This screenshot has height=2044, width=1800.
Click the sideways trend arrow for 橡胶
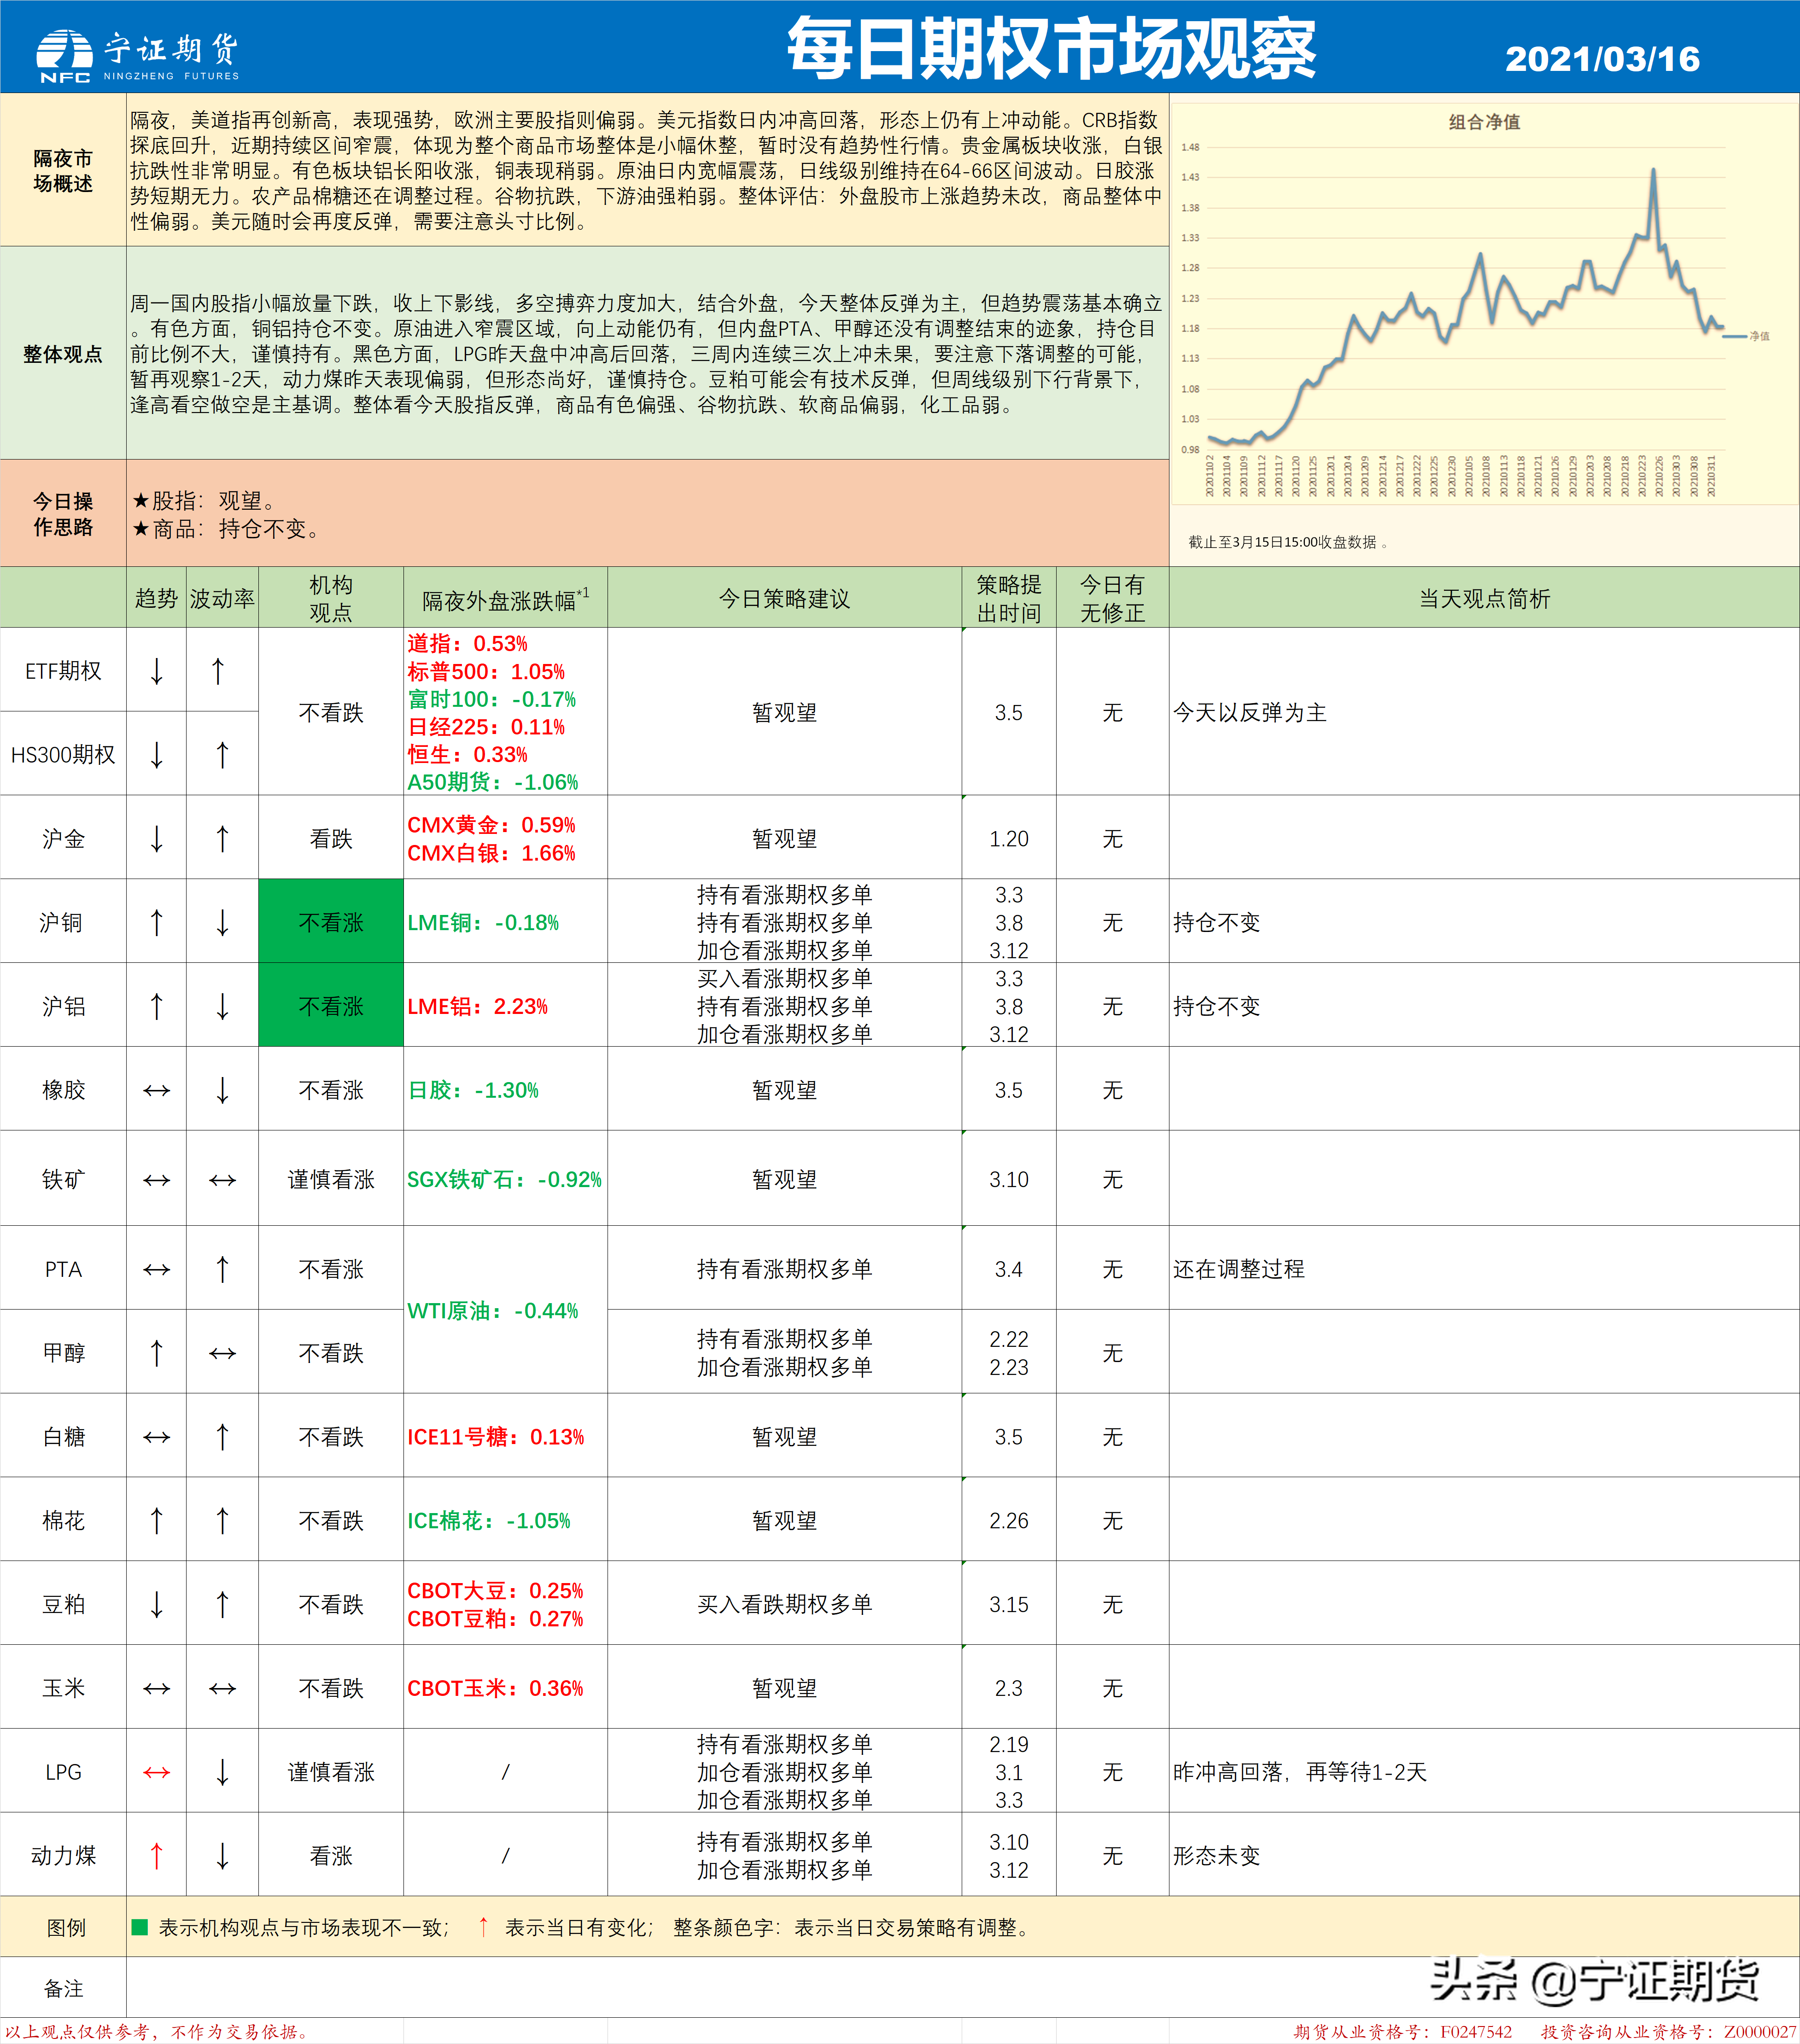156,1090
